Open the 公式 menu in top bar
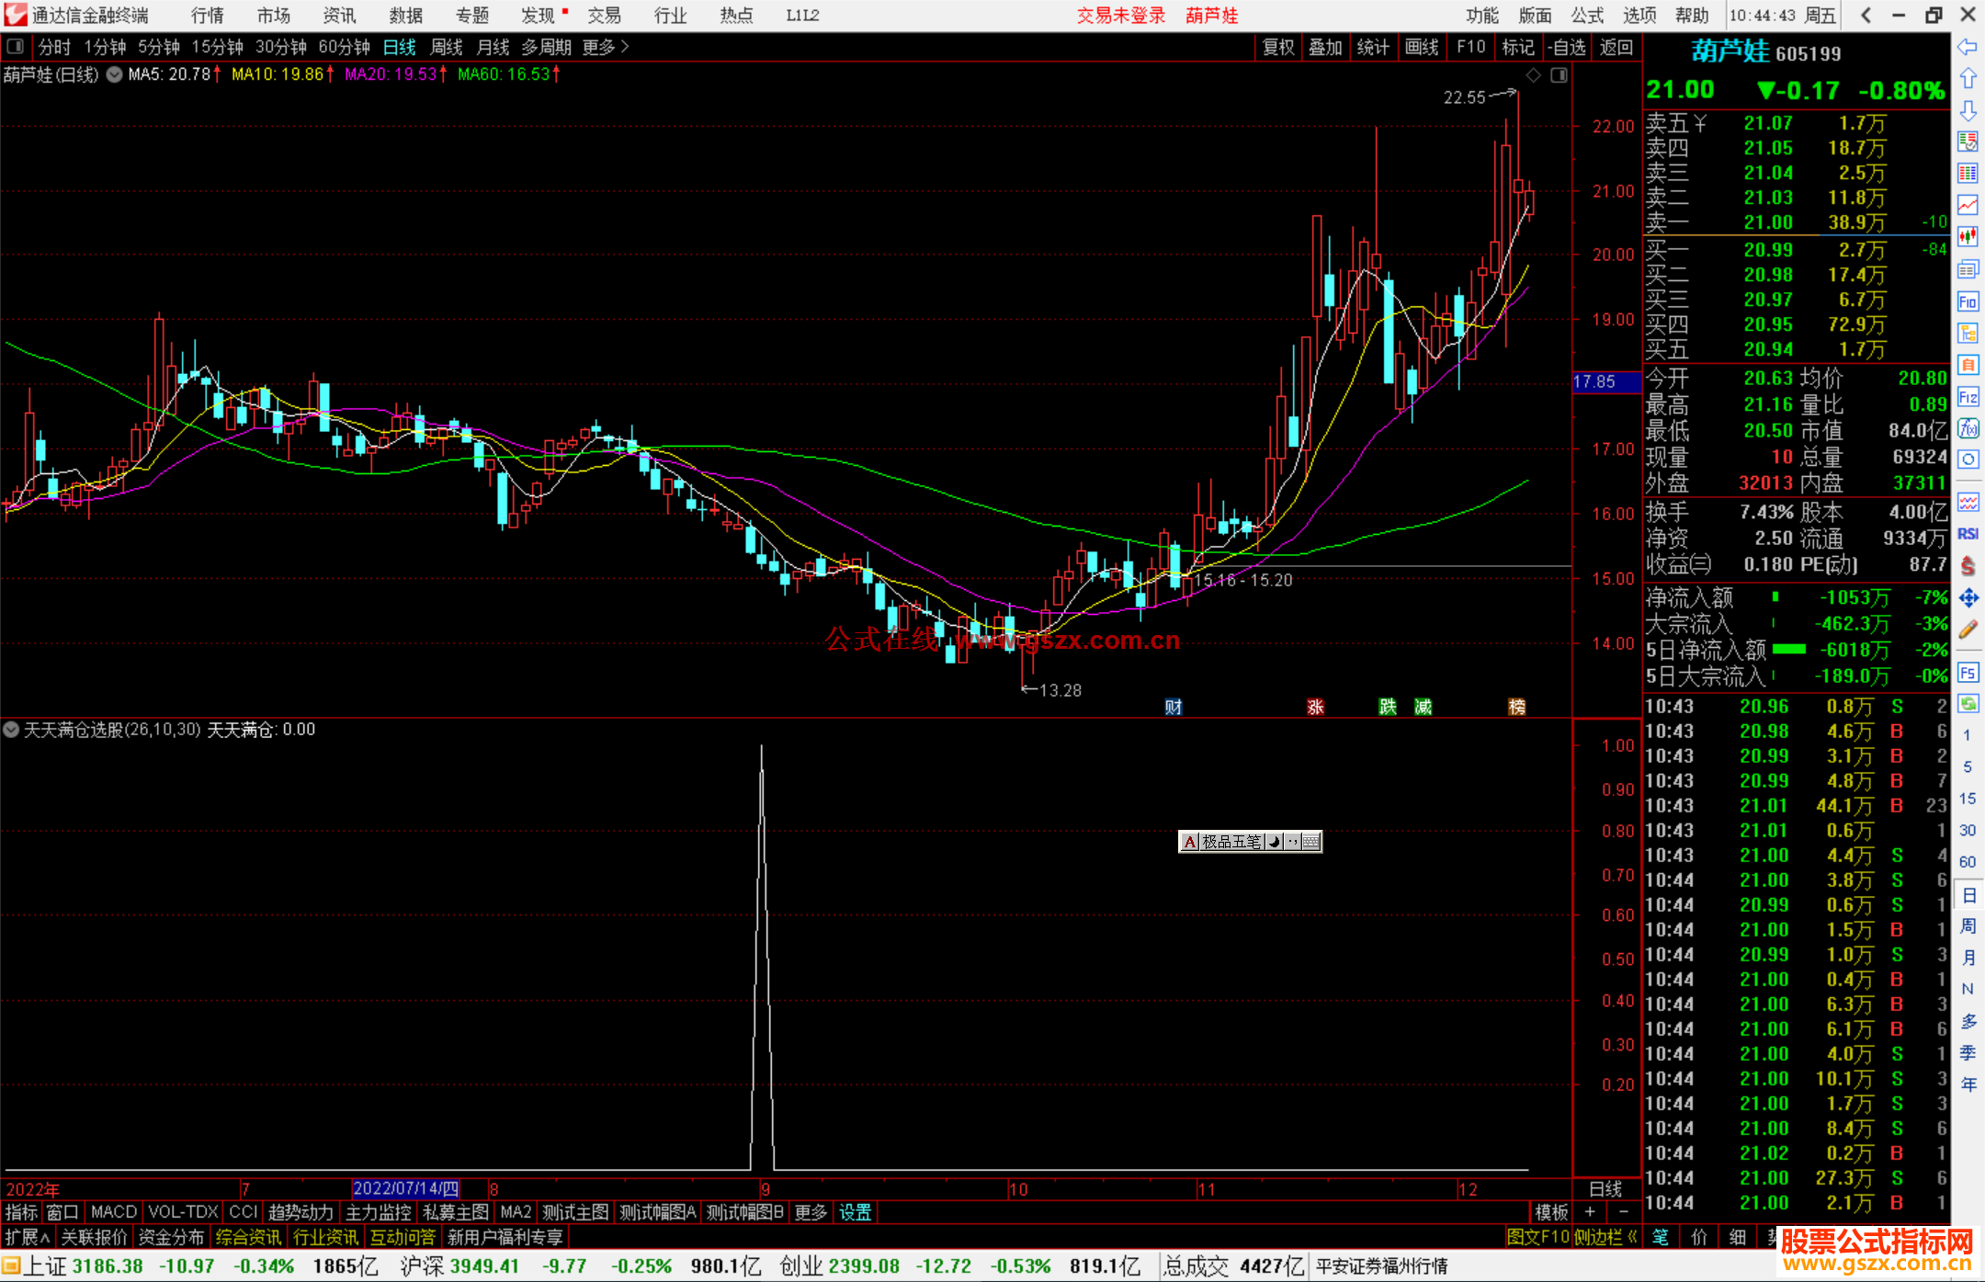This screenshot has width=1985, height=1282. [x=1586, y=15]
